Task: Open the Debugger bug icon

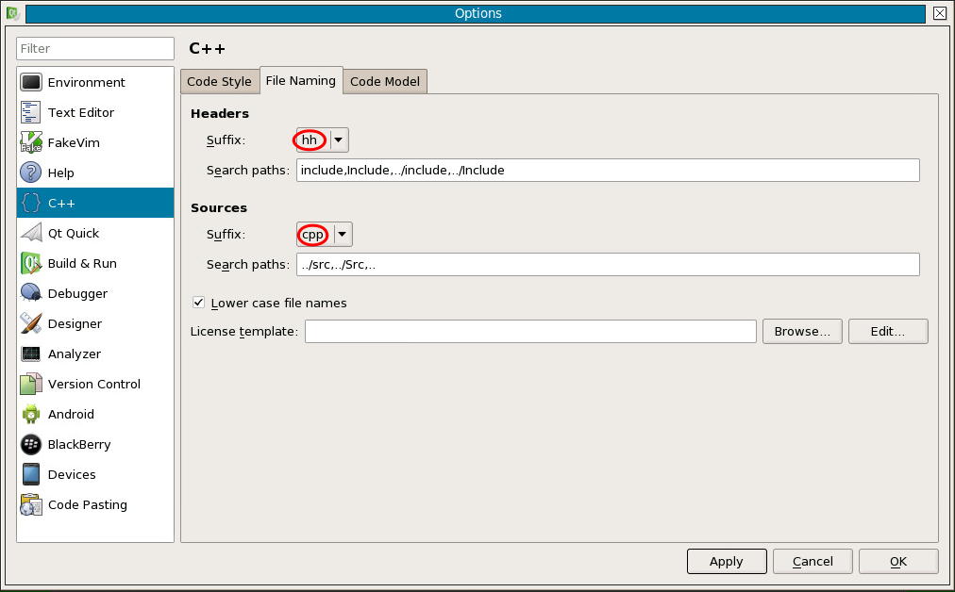Action: click(x=31, y=293)
